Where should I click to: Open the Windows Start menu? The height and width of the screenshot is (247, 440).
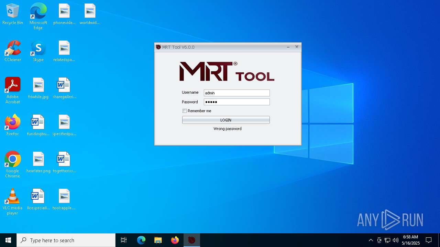pyautogui.click(x=8, y=240)
